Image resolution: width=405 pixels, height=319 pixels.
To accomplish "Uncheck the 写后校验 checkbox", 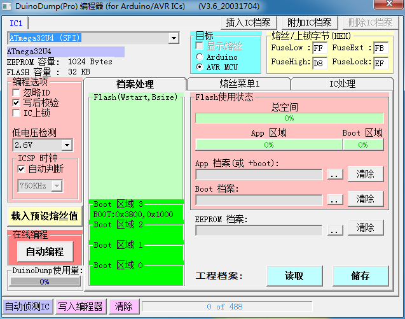I will tap(16, 103).
